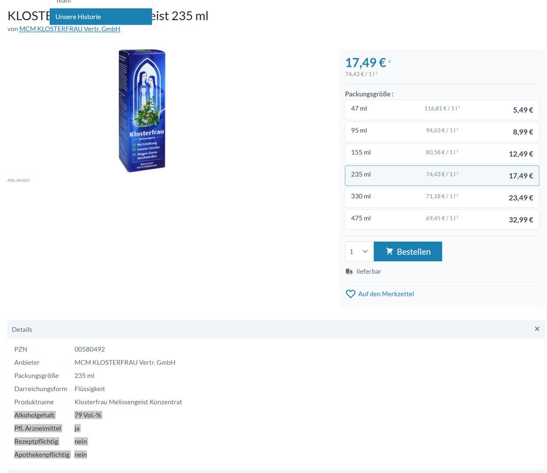Open the quantity dropdown showing 1
Viewport: 547px width, 473px height.
click(x=359, y=252)
